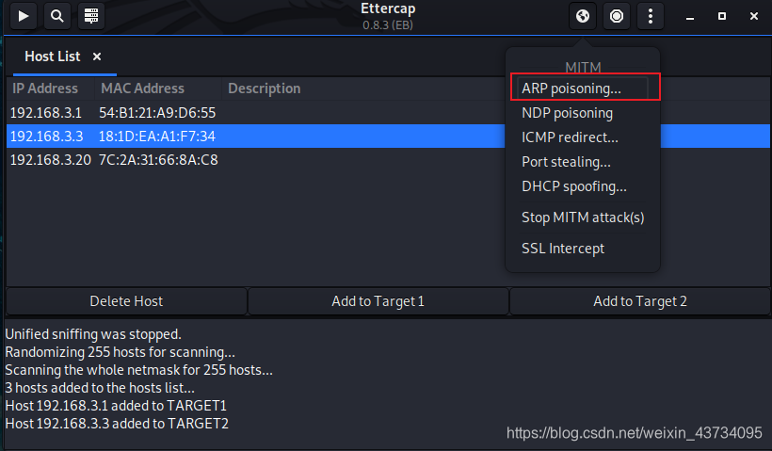This screenshot has width=772, height=451.
Task: Switch to the Host List tab
Action: [x=52, y=56]
